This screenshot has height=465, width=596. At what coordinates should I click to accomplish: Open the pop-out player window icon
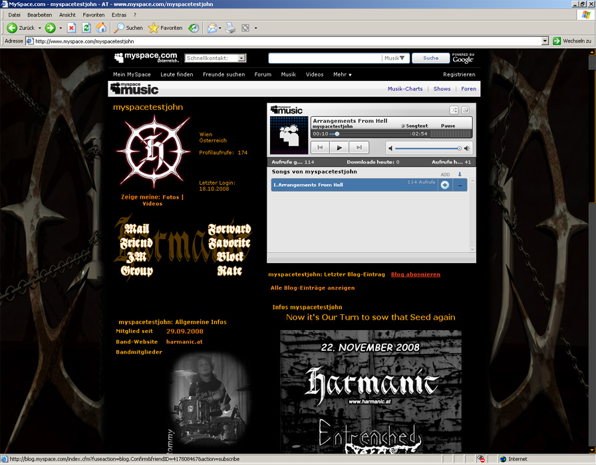click(x=466, y=110)
